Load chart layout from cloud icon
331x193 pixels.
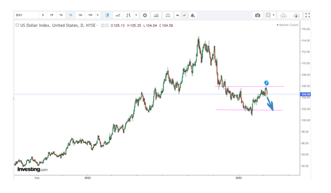[283, 15]
